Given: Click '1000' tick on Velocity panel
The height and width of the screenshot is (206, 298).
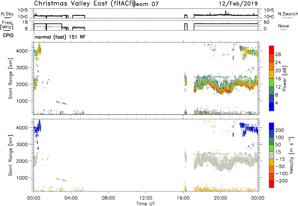Looking at the screenshot, I should point(22,178).
